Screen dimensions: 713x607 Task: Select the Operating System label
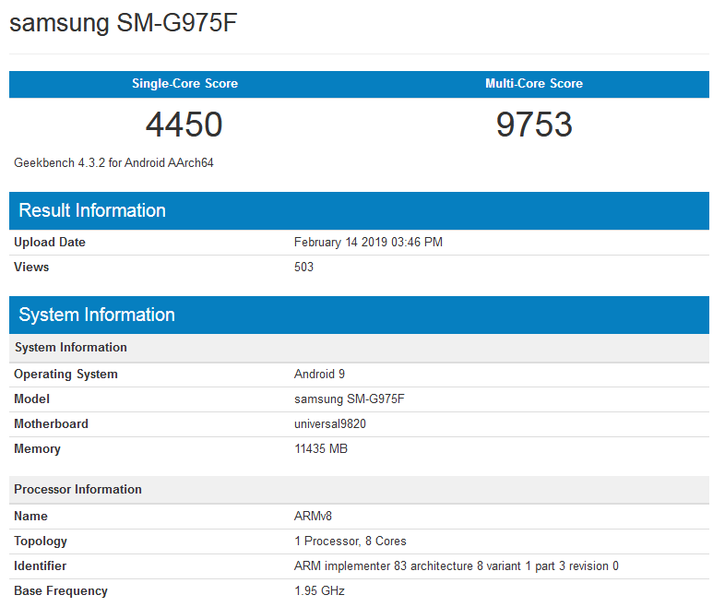click(65, 375)
